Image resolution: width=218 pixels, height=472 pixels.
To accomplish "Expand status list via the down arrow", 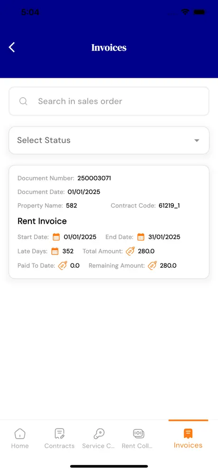I will pos(197,141).
